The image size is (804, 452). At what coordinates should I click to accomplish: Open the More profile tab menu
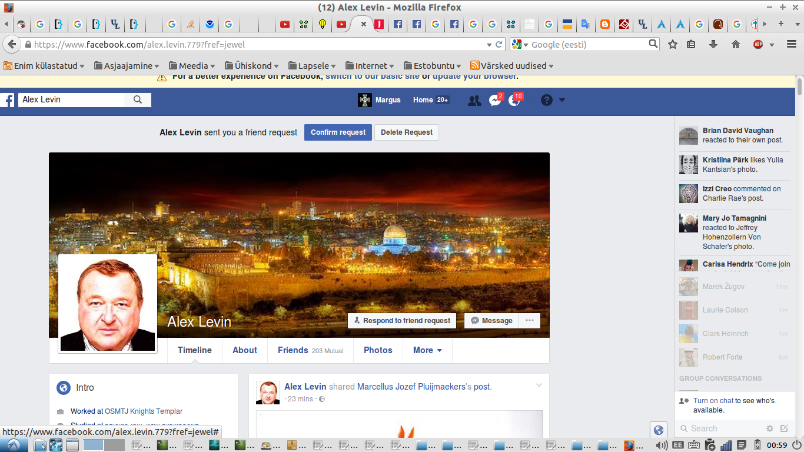[427, 350]
